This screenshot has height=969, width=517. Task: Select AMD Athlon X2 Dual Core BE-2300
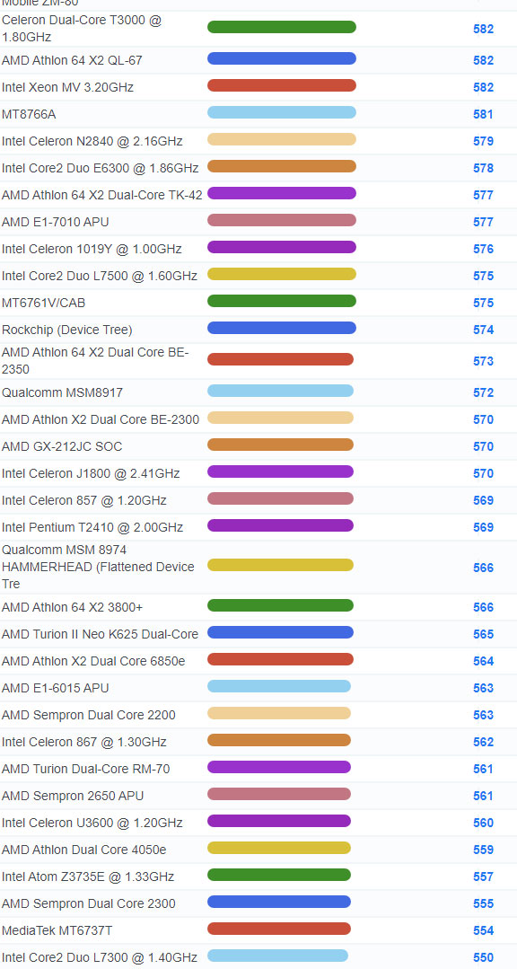101,419
